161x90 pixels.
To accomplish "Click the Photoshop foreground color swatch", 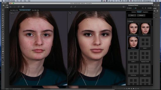I will [x=2, y=59].
